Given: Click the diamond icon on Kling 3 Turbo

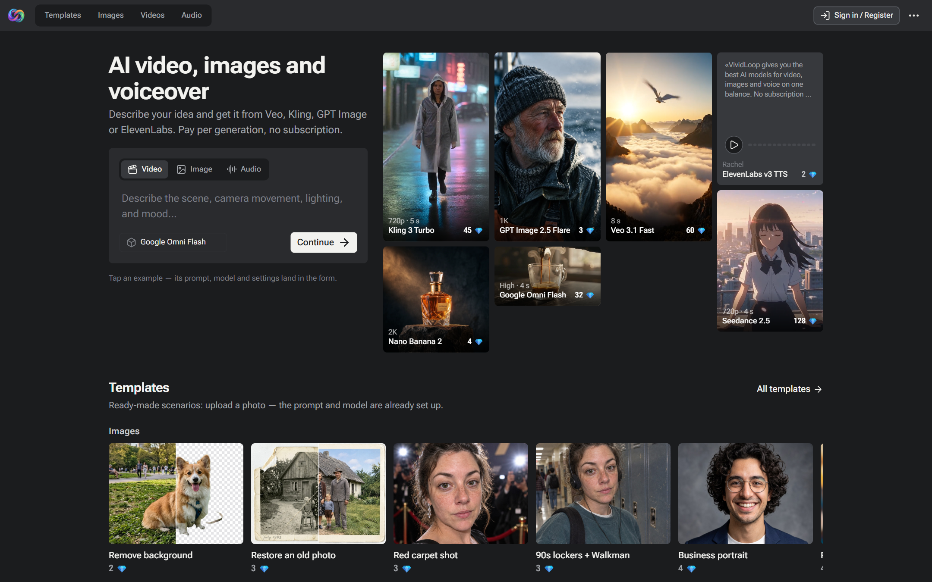Looking at the screenshot, I should (479, 231).
